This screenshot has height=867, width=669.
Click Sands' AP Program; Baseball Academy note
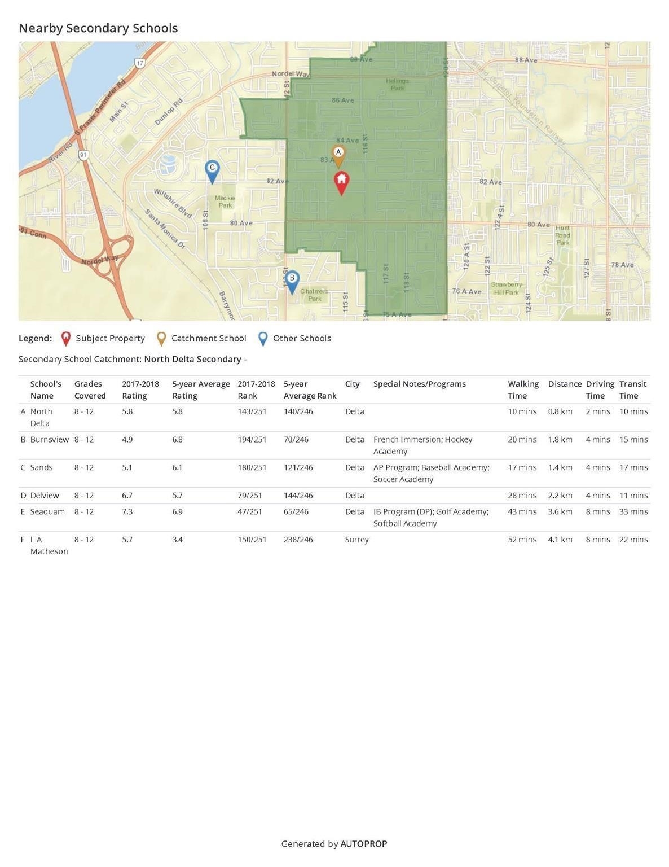point(431,473)
